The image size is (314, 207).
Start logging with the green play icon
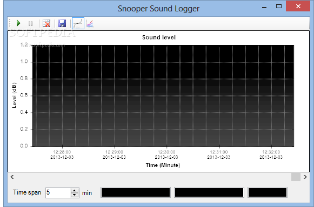18,23
